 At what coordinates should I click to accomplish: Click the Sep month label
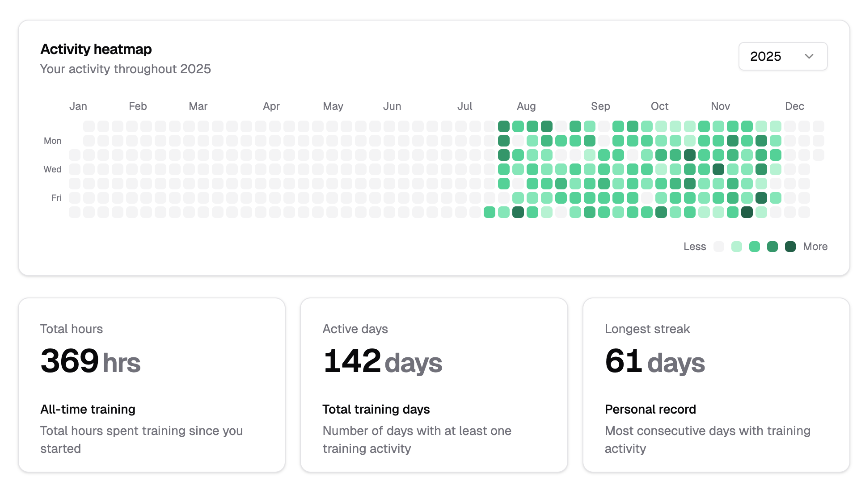click(600, 106)
